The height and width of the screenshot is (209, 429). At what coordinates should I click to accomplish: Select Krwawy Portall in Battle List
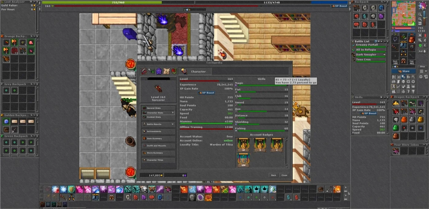(369, 45)
